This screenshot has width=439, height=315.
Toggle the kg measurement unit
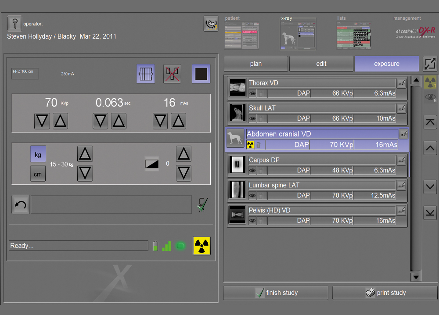click(38, 154)
